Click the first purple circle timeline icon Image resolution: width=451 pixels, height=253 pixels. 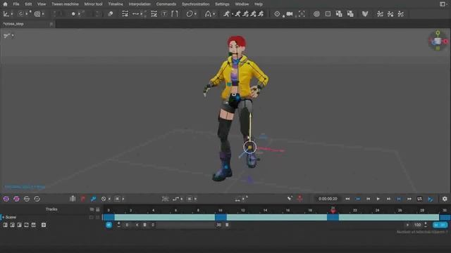tap(6, 199)
